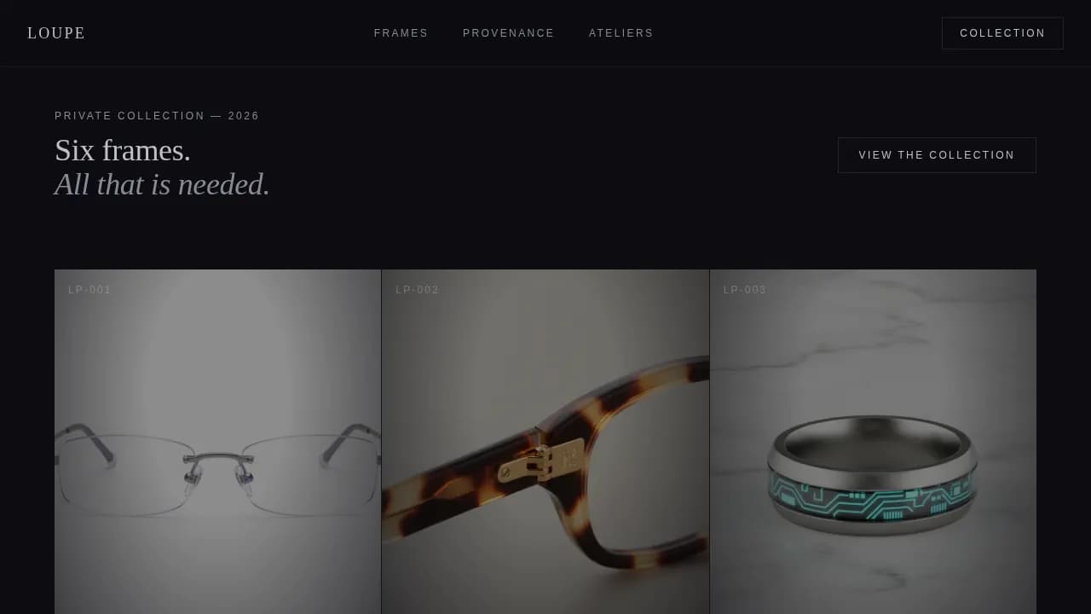Open the Frames nav item
Viewport: 1091px width, 614px height.
pos(401,33)
